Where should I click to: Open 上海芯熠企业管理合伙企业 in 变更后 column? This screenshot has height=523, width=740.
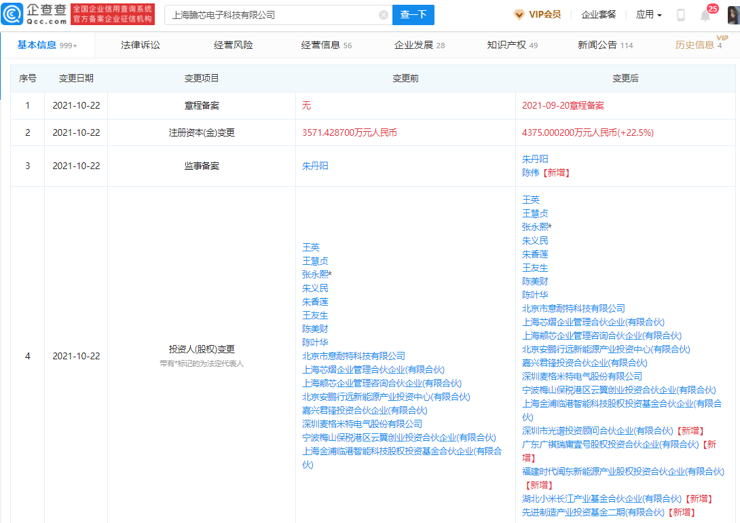point(593,322)
